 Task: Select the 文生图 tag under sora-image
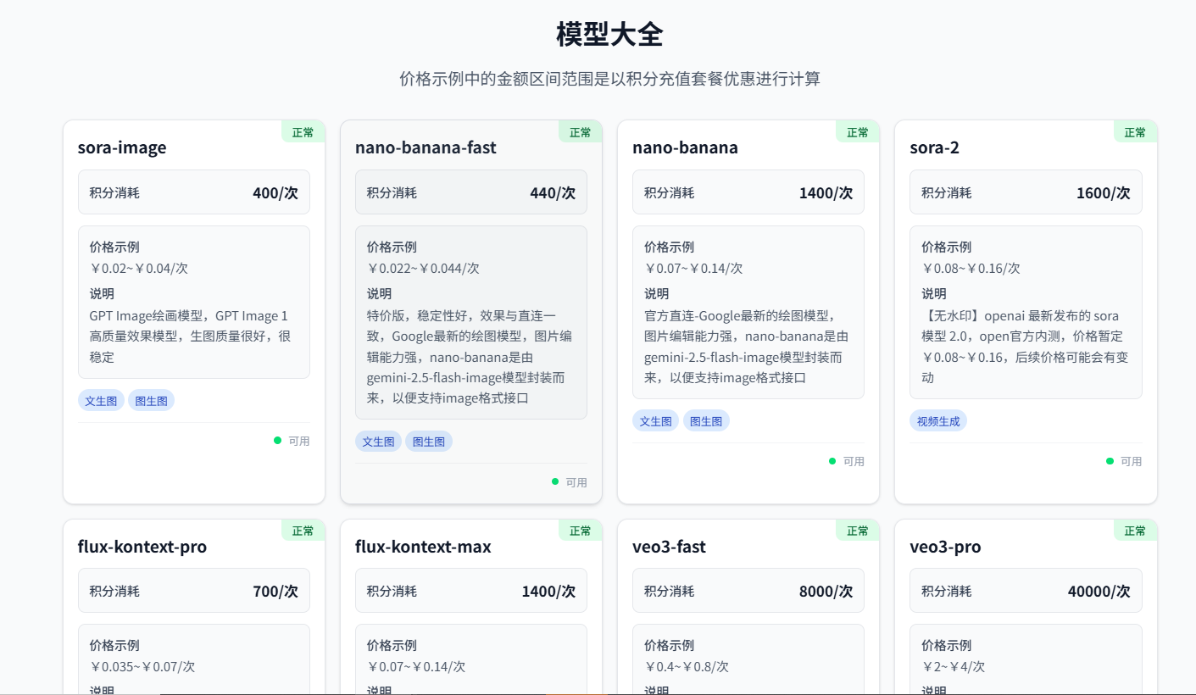click(x=101, y=401)
